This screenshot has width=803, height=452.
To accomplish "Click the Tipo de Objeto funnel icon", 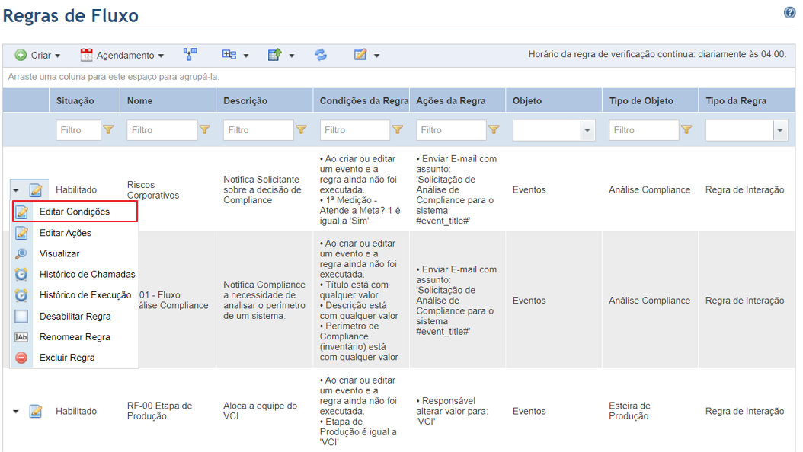I will (686, 130).
